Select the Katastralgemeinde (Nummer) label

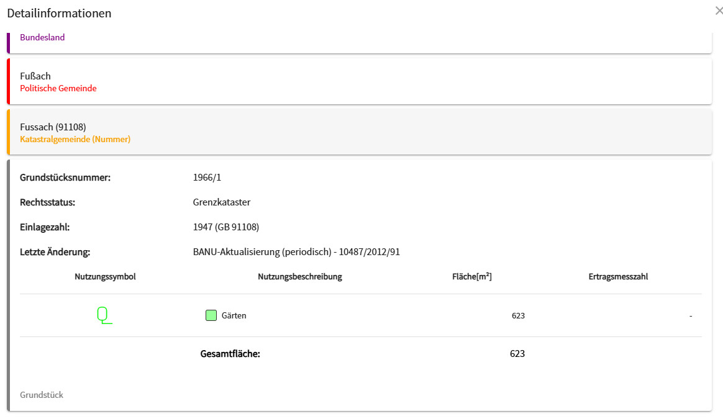click(x=75, y=139)
